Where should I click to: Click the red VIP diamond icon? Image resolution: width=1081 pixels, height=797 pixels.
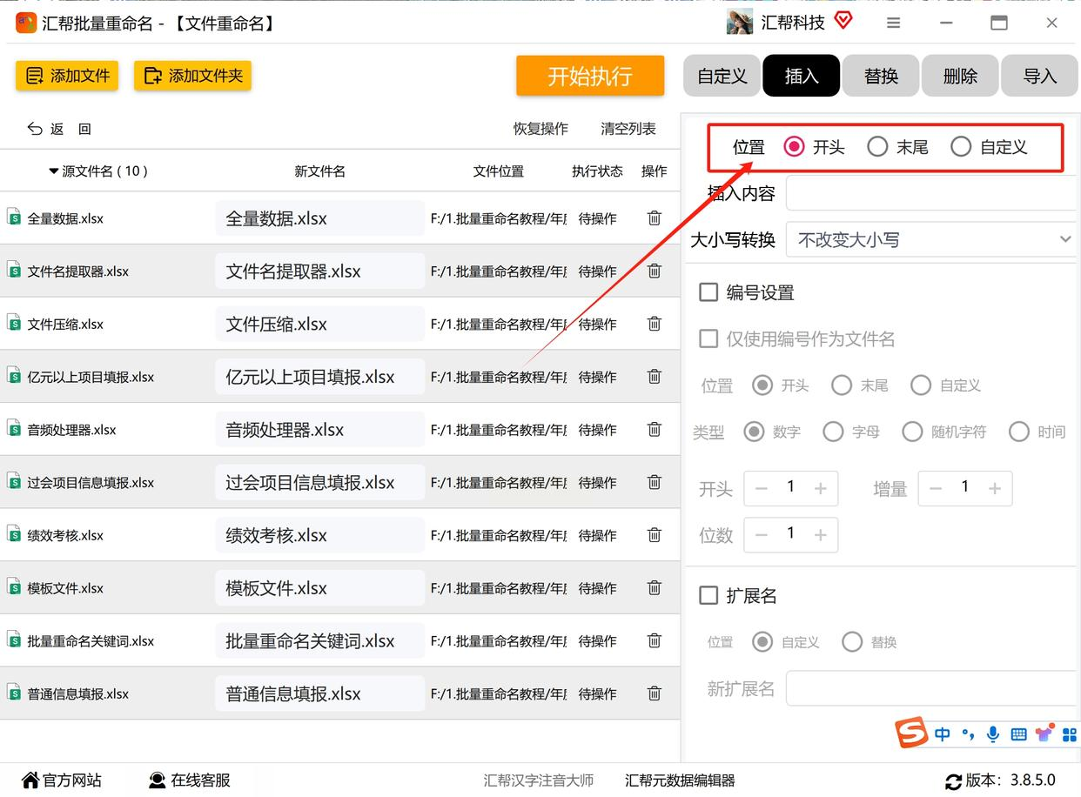point(843,21)
